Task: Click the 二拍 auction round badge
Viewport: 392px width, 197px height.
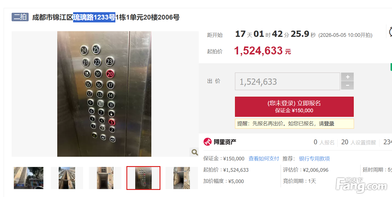Action: tap(20, 17)
